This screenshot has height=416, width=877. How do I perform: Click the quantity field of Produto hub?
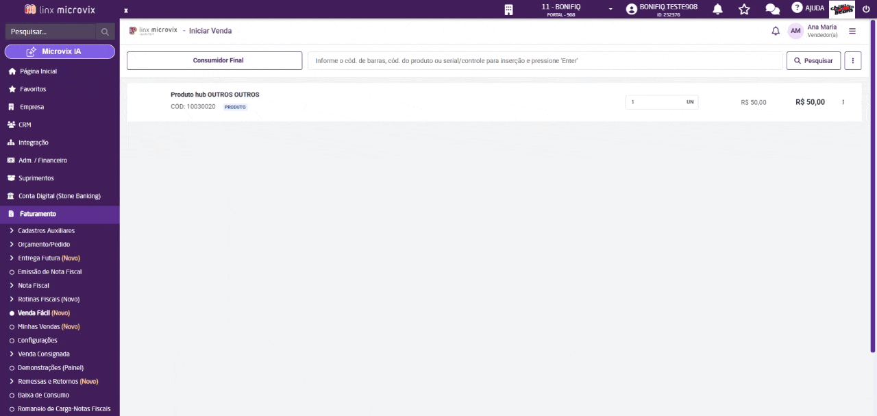click(x=662, y=102)
